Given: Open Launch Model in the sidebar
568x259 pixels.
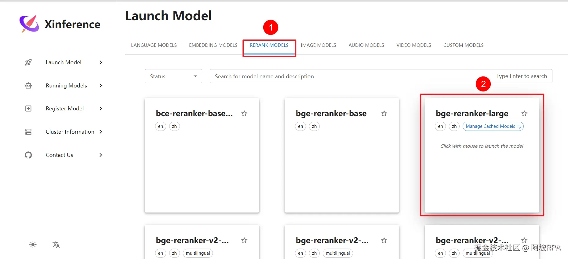Looking at the screenshot, I should pyautogui.click(x=64, y=62).
